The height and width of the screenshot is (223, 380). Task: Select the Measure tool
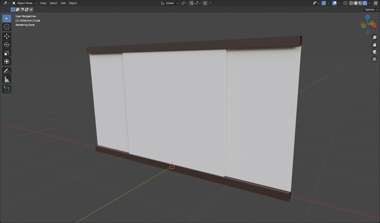(7, 80)
